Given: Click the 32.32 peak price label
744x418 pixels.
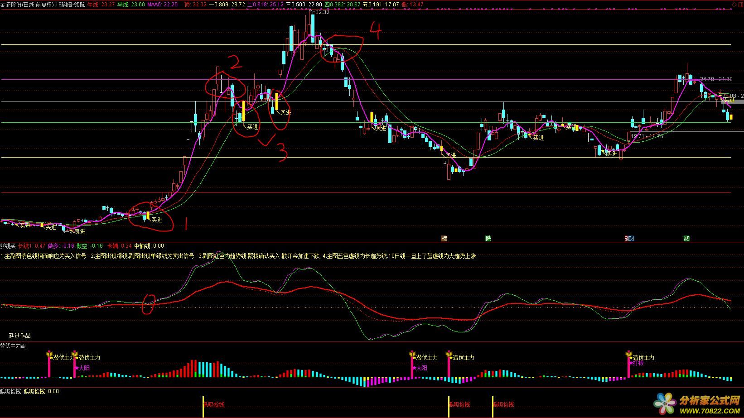Looking at the screenshot, I should point(322,12).
